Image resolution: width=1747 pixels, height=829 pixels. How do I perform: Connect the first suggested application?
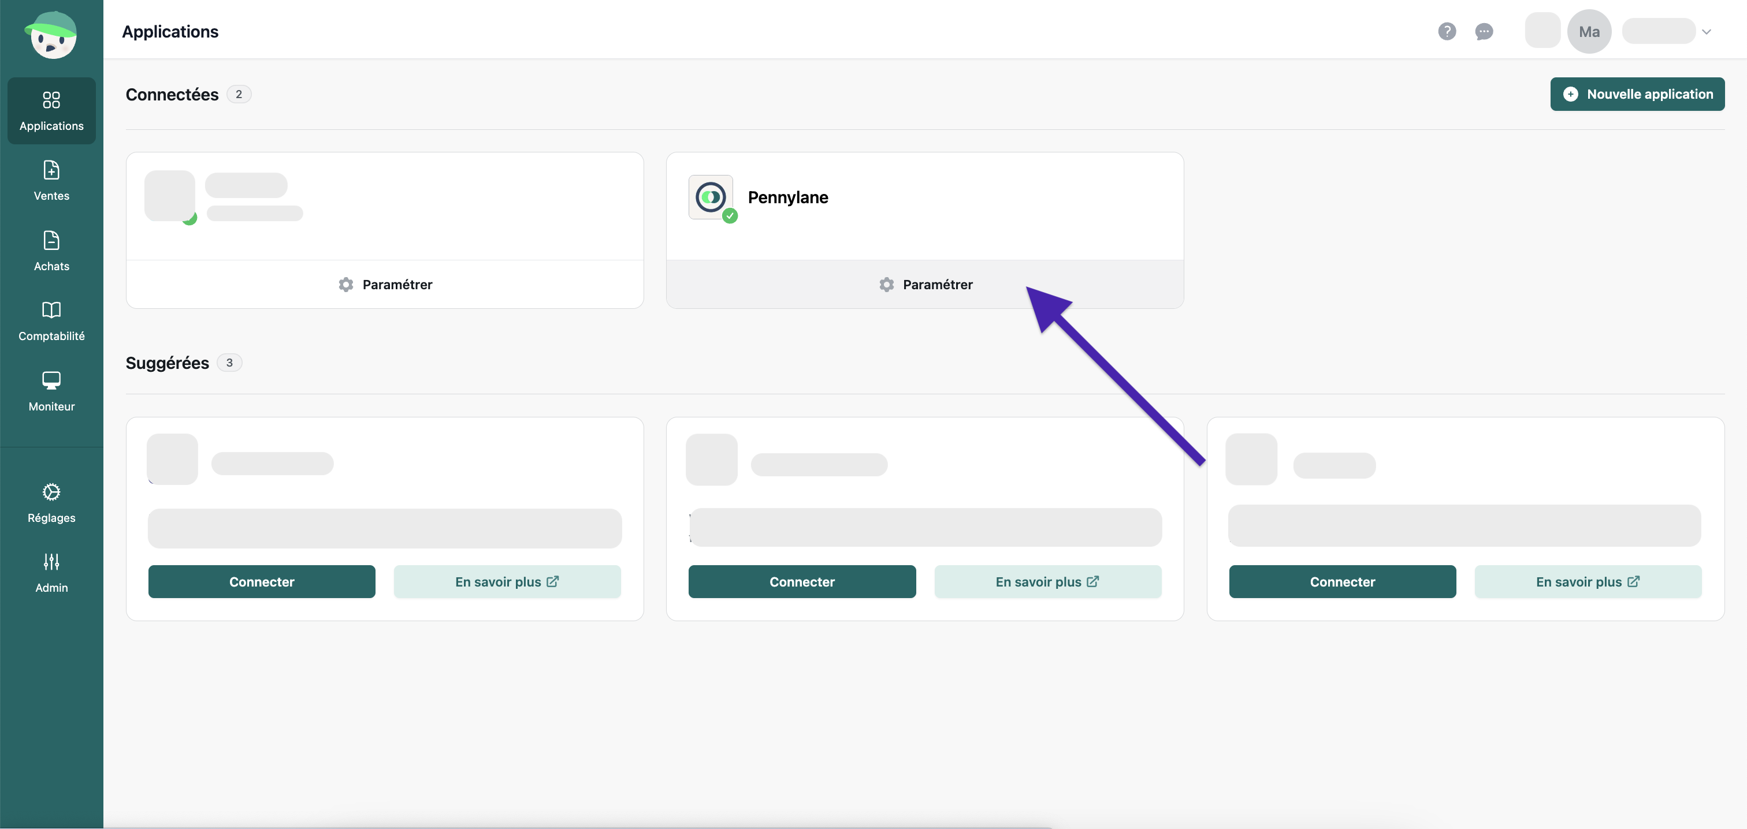tap(262, 581)
